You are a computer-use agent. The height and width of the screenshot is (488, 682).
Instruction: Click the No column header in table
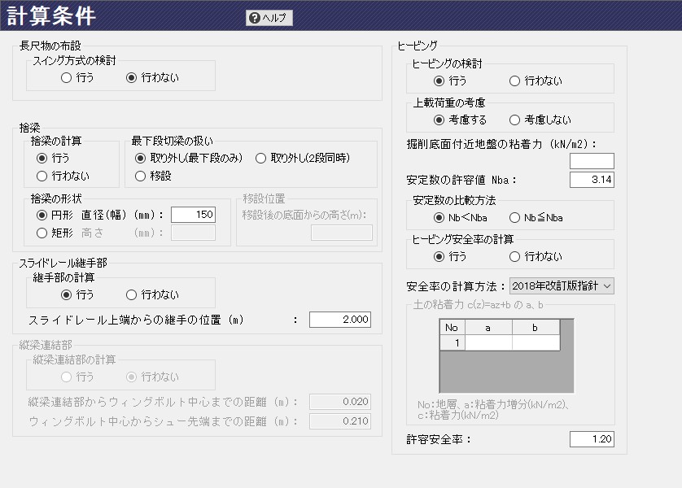tap(452, 328)
